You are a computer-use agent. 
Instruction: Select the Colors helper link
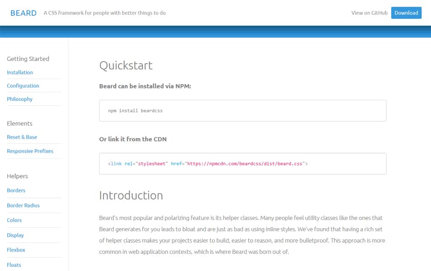(x=14, y=220)
